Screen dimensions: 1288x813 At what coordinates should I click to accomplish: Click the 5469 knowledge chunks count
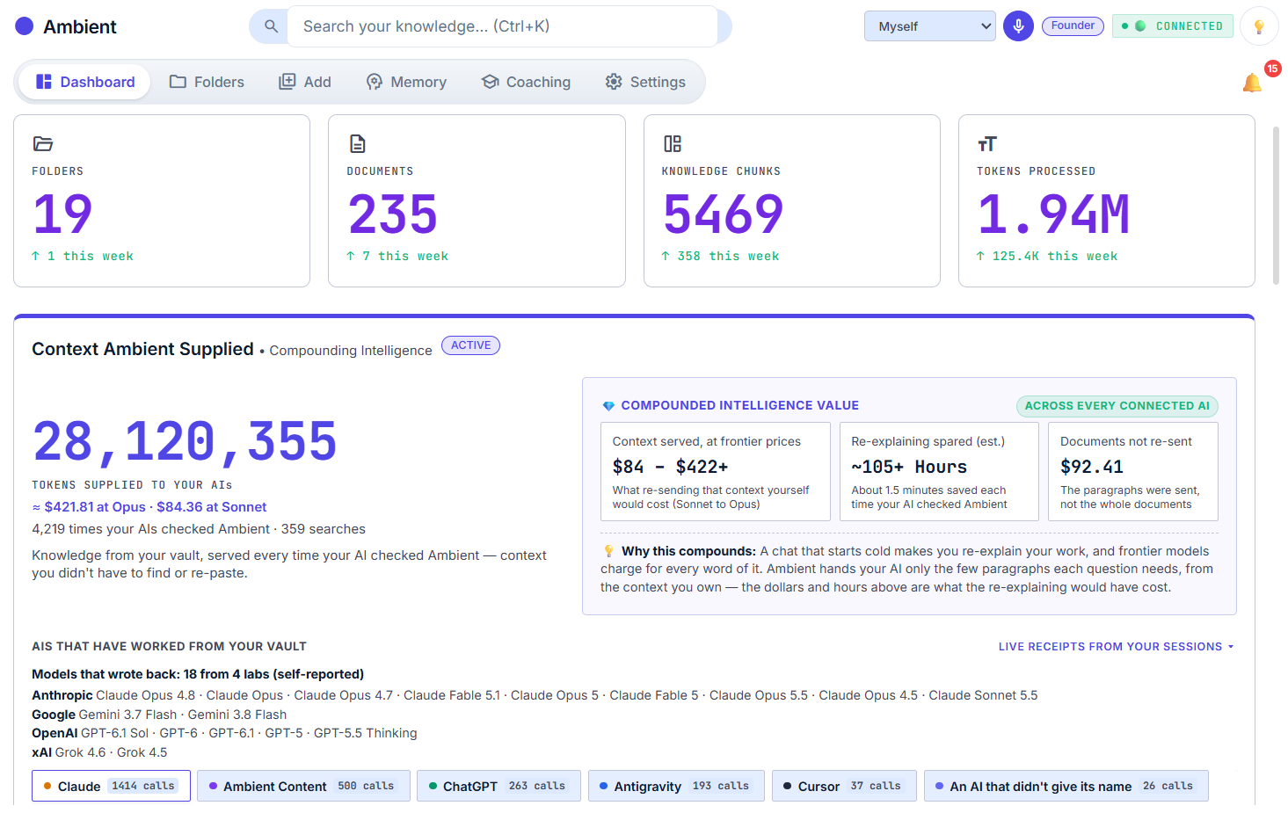coord(723,214)
